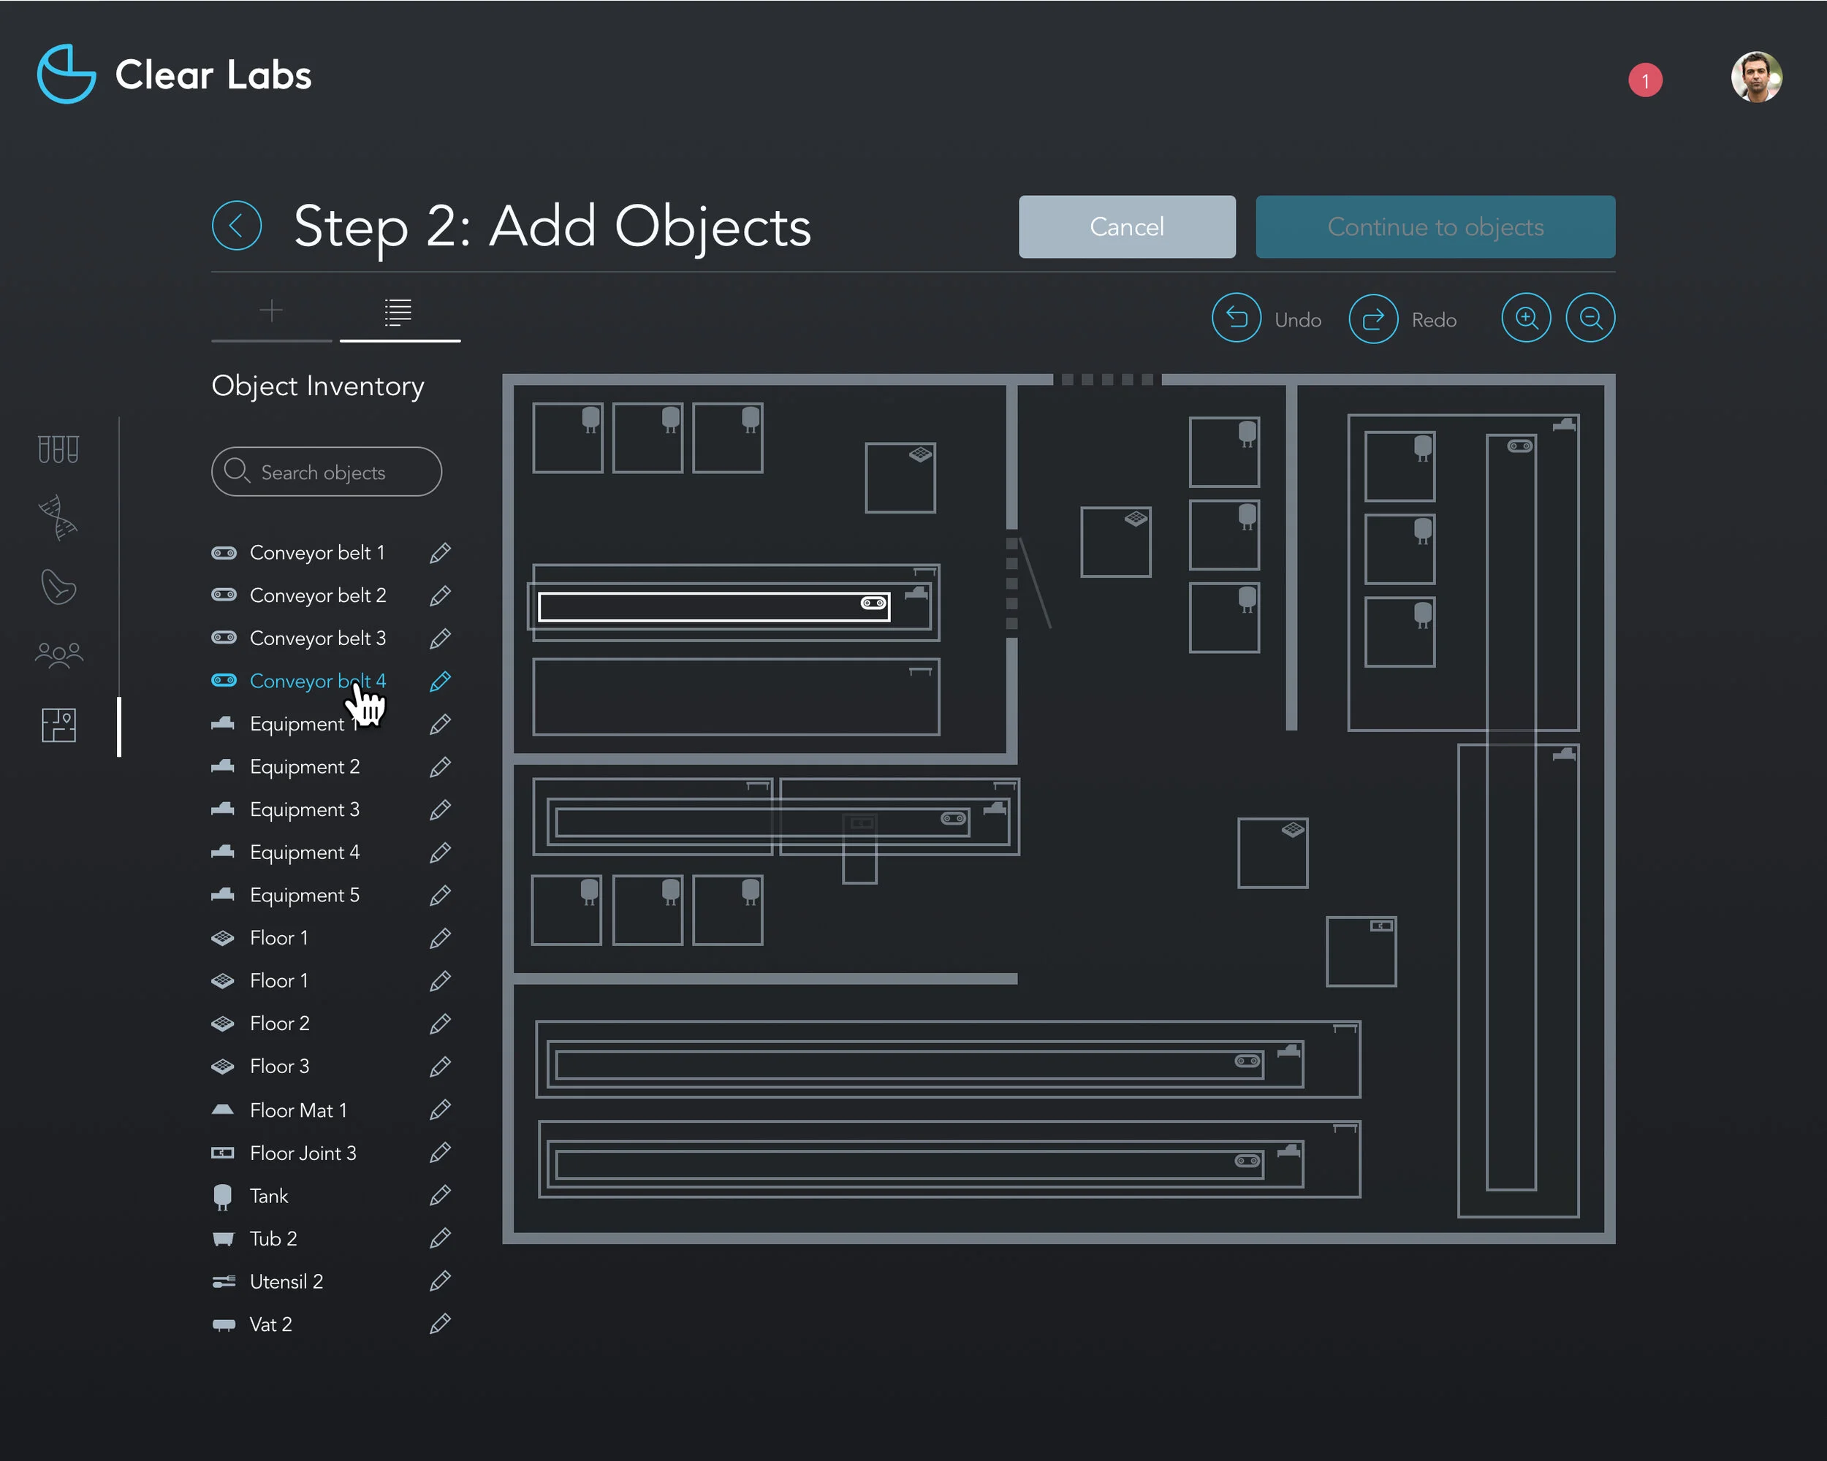Switch to the inventory list tab

398,311
